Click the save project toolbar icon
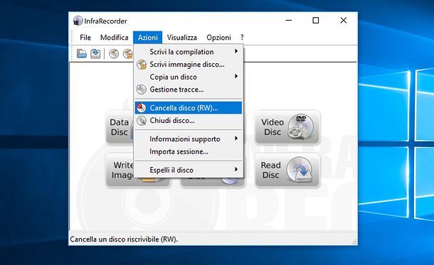 [95, 53]
